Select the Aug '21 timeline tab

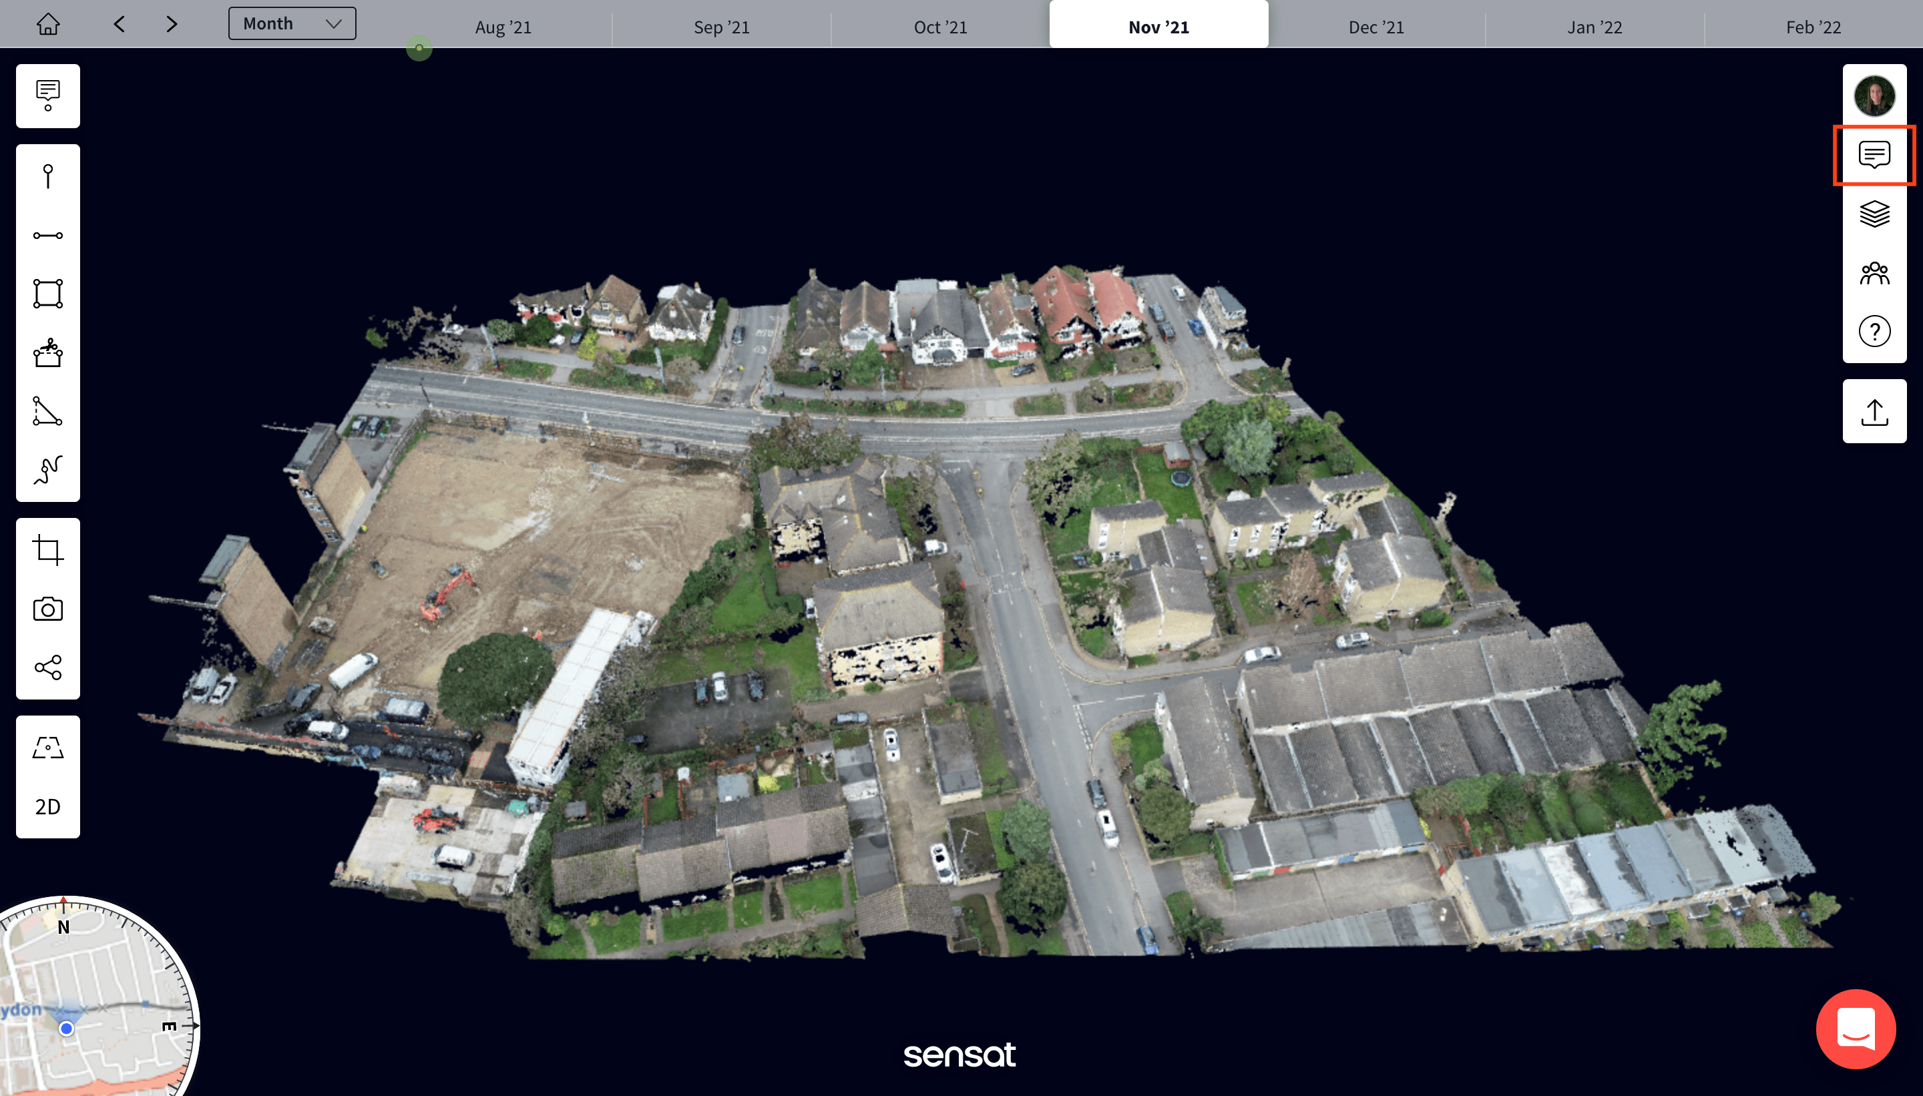click(503, 27)
